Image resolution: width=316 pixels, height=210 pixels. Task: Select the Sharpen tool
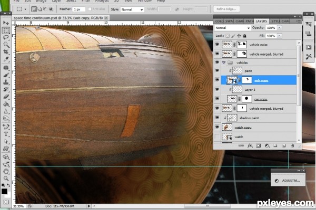tap(6, 111)
